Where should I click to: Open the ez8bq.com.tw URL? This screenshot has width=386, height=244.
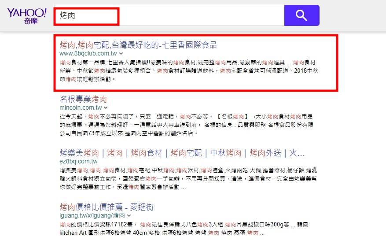click(78, 161)
